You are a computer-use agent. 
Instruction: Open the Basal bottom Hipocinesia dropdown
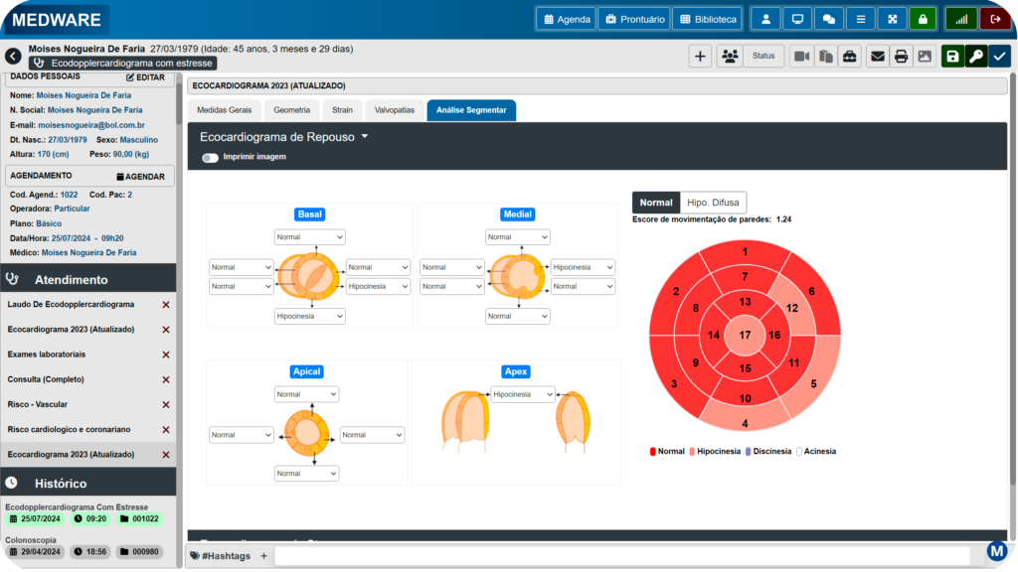pyautogui.click(x=310, y=316)
